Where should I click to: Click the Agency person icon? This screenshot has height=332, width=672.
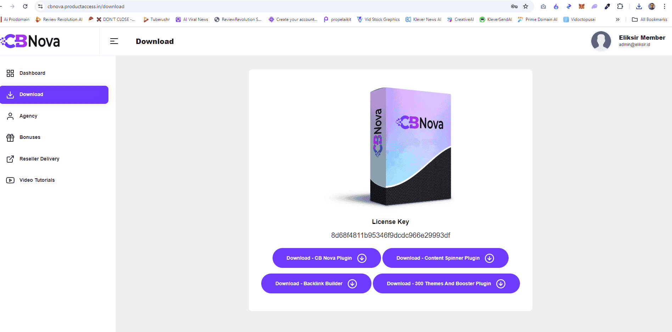tap(10, 116)
